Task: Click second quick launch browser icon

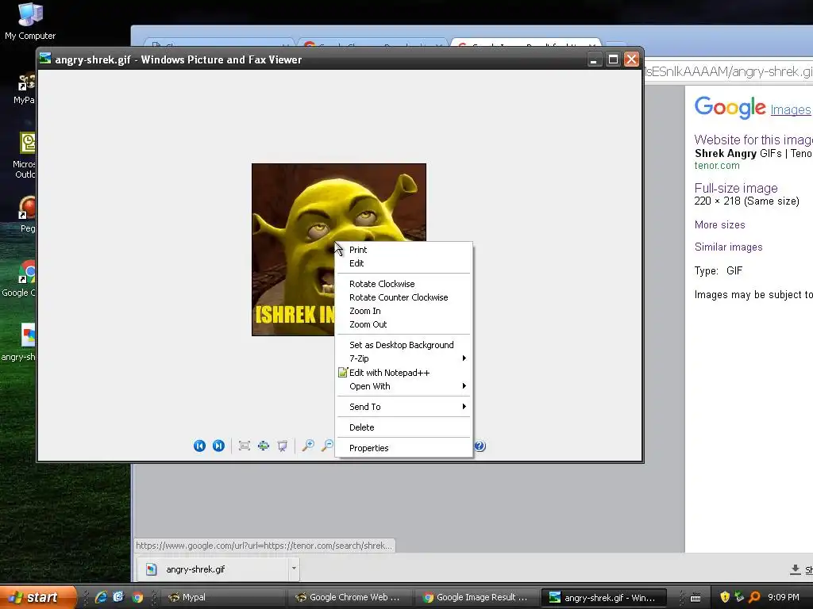Action: pyautogui.click(x=119, y=597)
